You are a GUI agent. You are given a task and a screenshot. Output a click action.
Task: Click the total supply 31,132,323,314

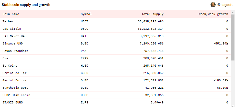tap(150, 29)
